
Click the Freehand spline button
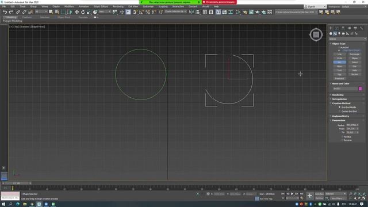(x=339, y=78)
